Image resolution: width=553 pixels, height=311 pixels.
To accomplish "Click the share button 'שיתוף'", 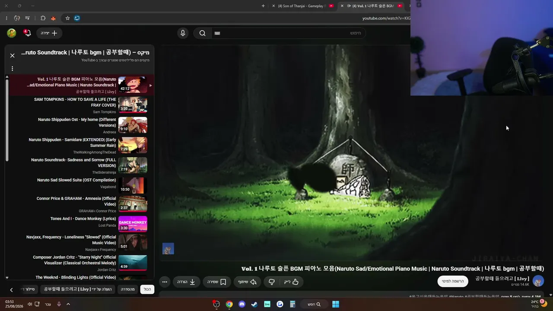I will pos(248,282).
